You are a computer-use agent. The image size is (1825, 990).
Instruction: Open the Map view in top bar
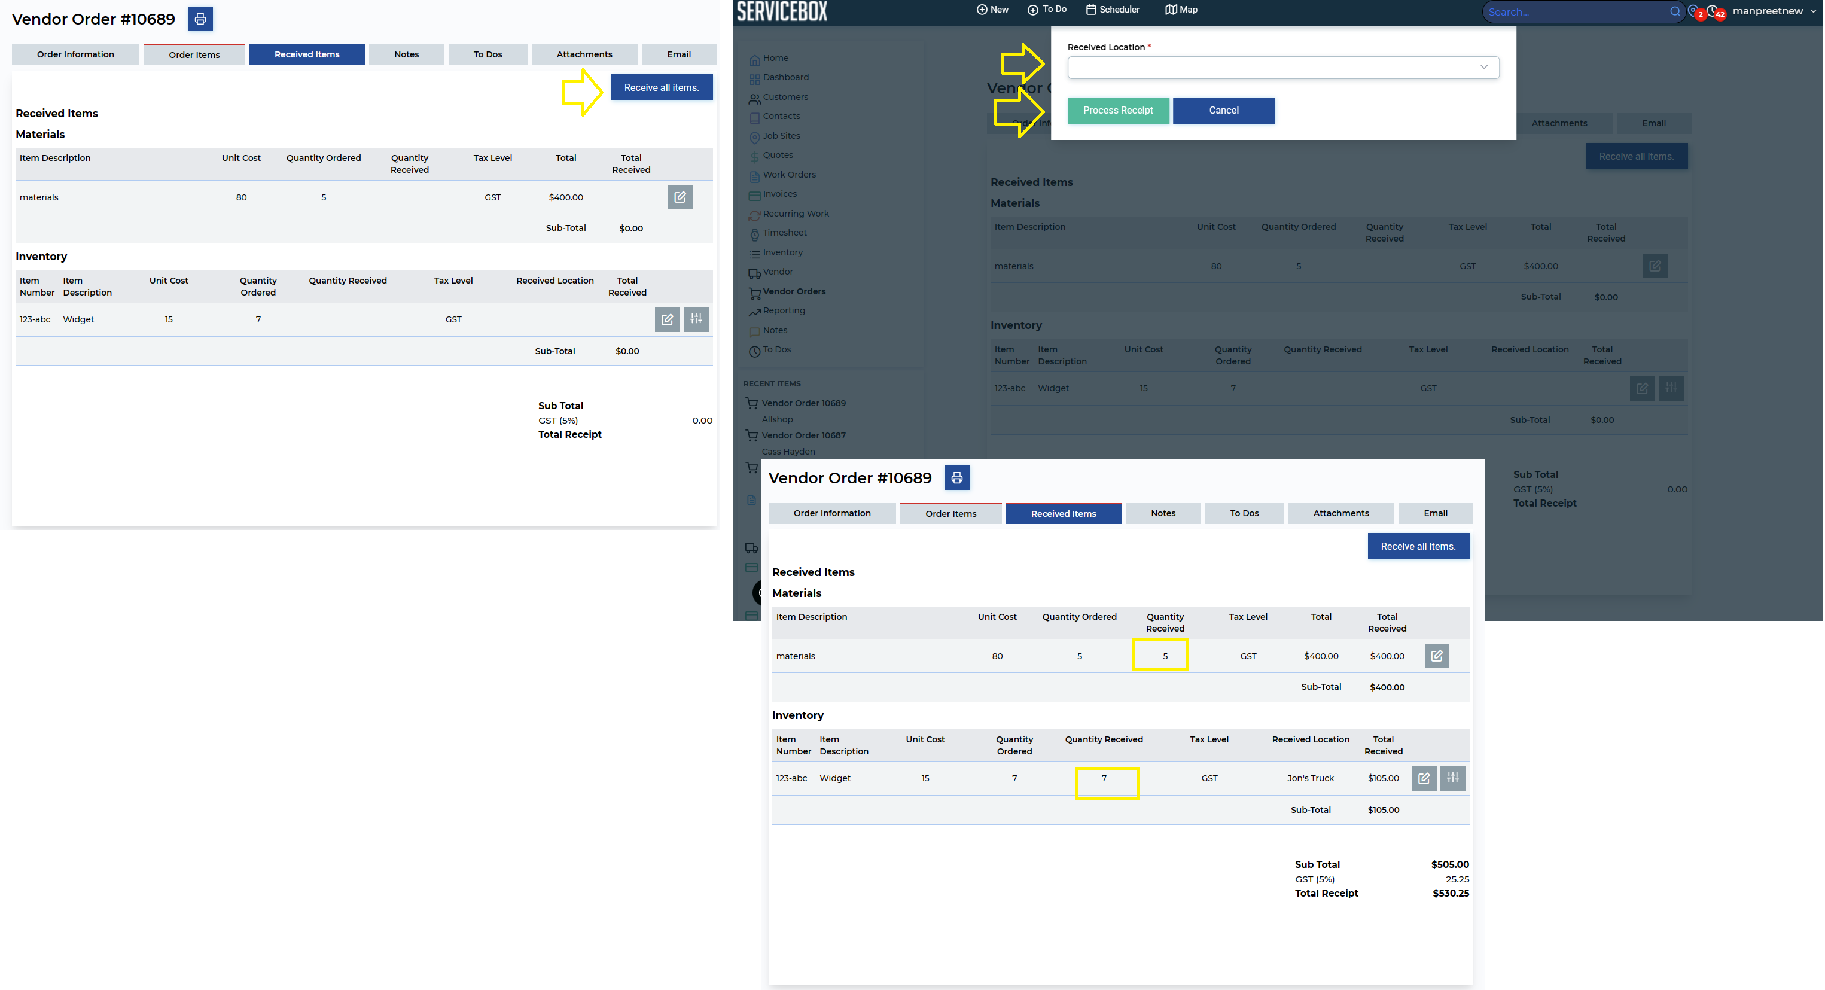tap(1181, 9)
